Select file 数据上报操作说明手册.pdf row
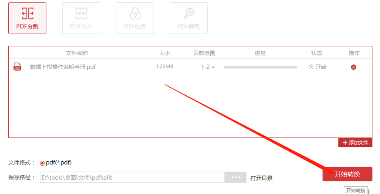380x194 pixels. coord(190,67)
